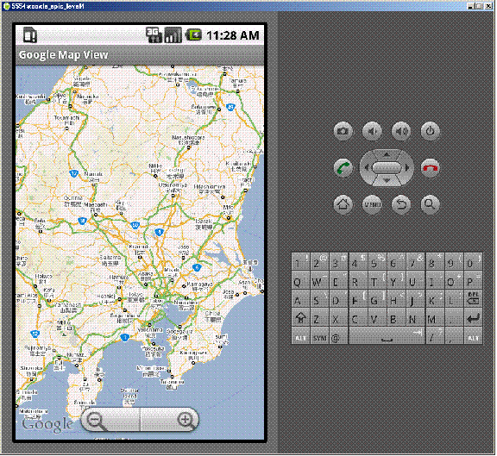Click the A key
Viewport: 497px width, 456px height.
300,299
